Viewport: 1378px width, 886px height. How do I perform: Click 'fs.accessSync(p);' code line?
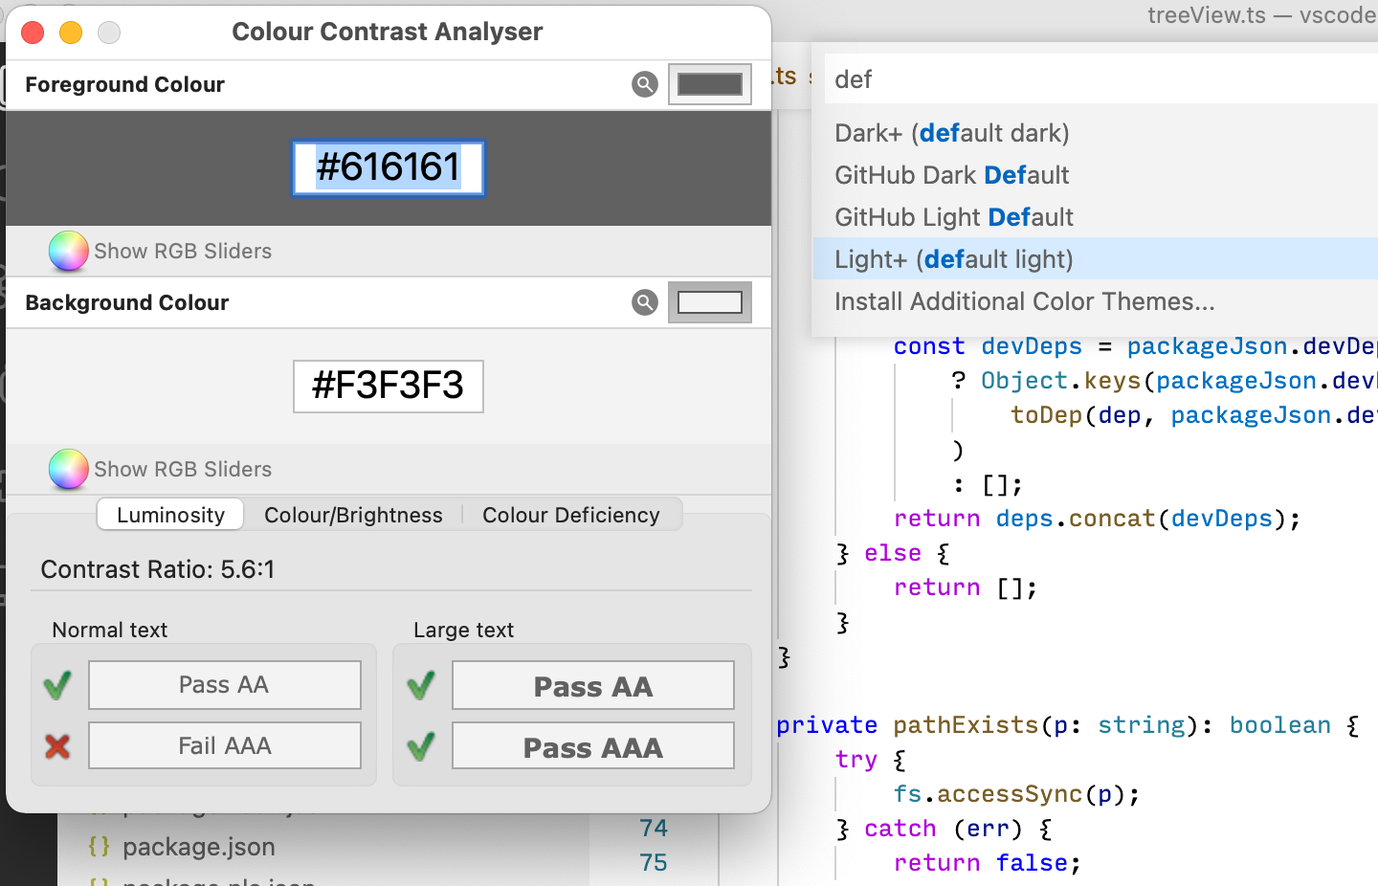coord(1016,794)
